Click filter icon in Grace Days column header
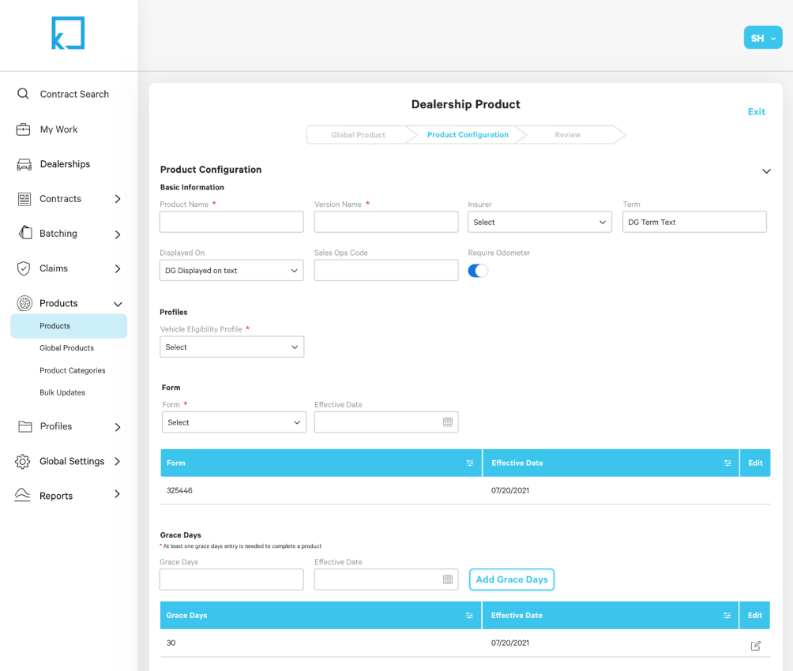Screen dimensions: 793x671 click(x=469, y=616)
